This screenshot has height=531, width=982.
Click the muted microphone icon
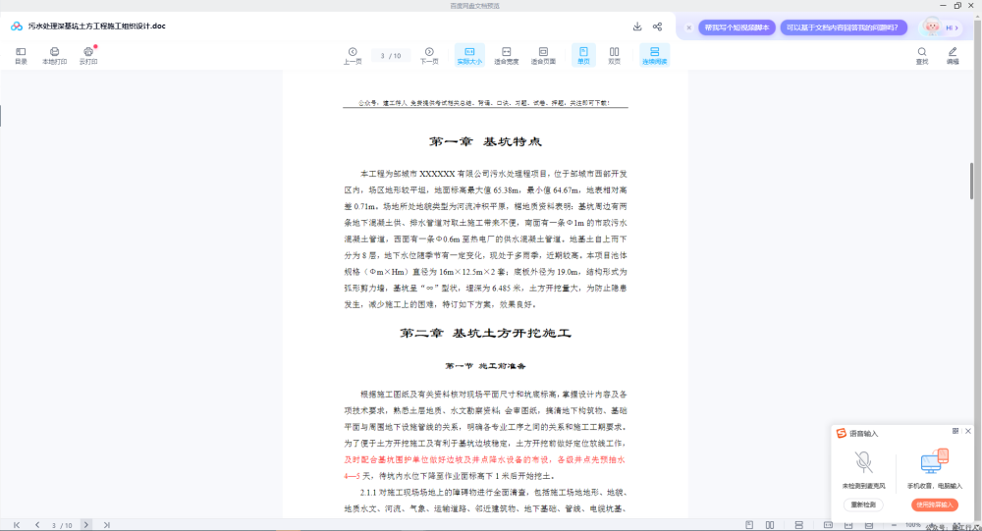click(x=863, y=462)
